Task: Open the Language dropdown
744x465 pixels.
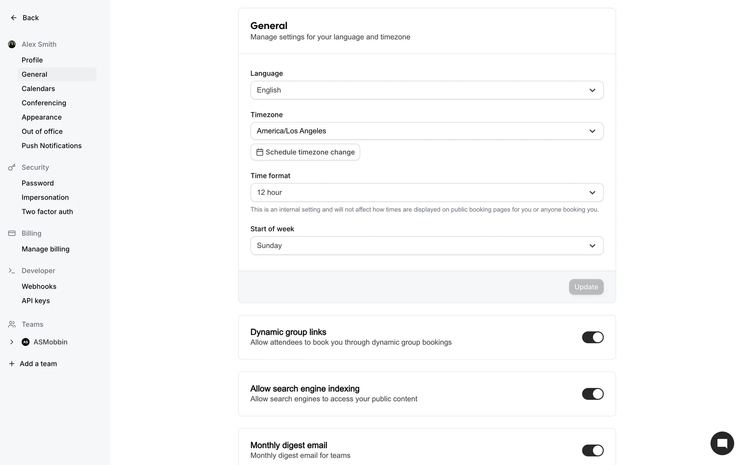Action: click(427, 90)
